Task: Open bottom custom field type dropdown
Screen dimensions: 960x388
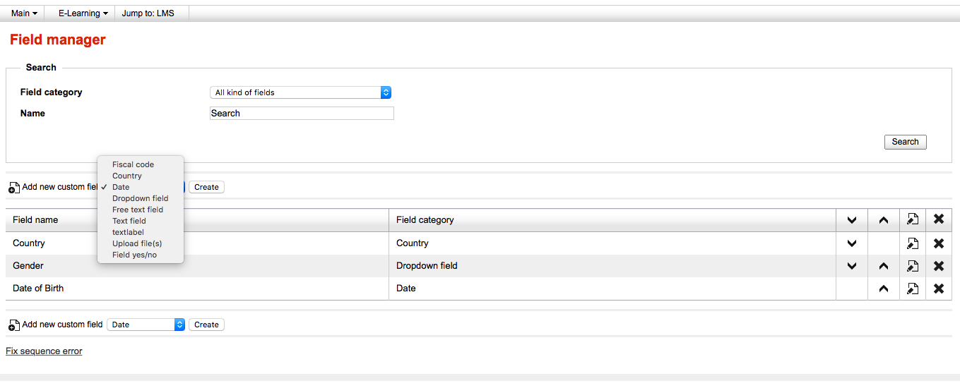Action: coord(146,325)
